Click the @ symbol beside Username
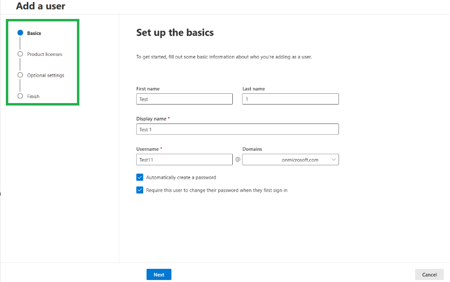The width and height of the screenshot is (450, 282). tap(238, 159)
